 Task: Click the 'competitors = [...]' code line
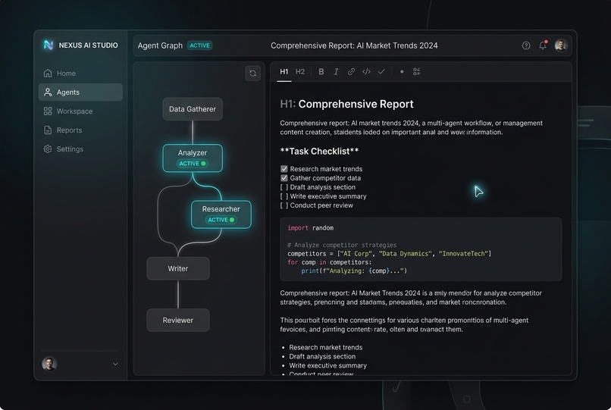[x=390, y=254]
